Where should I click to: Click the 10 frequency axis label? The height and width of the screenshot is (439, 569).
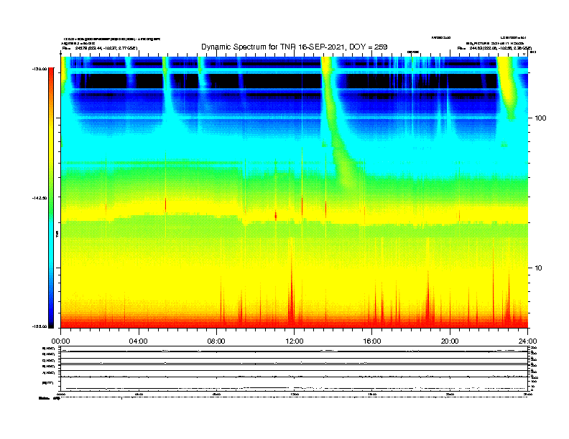point(539,268)
